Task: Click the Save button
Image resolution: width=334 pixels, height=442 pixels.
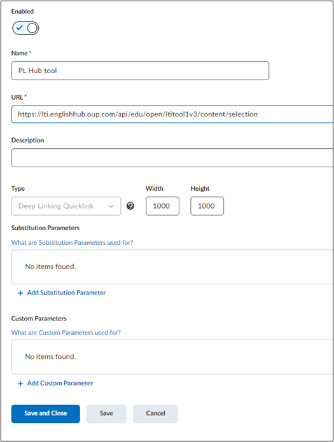Action: (106, 414)
